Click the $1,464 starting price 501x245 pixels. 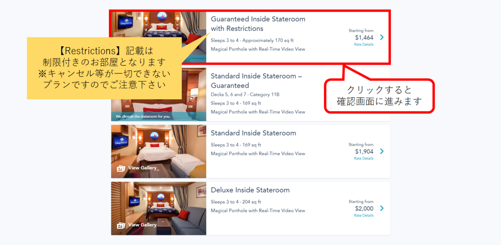click(364, 38)
